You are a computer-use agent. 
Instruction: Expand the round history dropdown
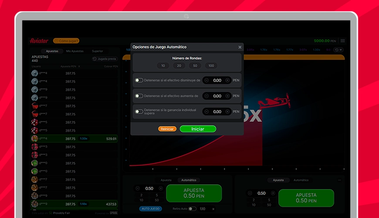(338, 50)
